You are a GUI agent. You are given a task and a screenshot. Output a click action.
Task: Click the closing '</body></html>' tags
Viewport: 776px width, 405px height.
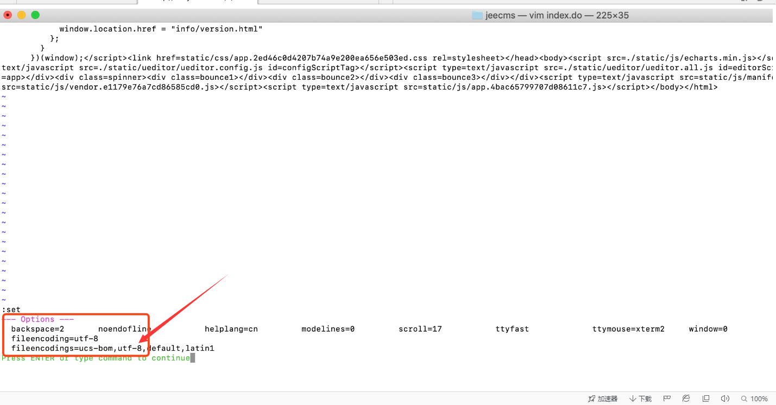coord(684,87)
